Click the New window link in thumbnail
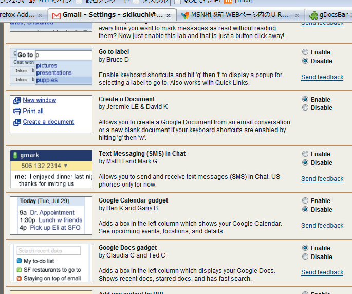The width and height of the screenshot is (352, 294). coord(40,100)
